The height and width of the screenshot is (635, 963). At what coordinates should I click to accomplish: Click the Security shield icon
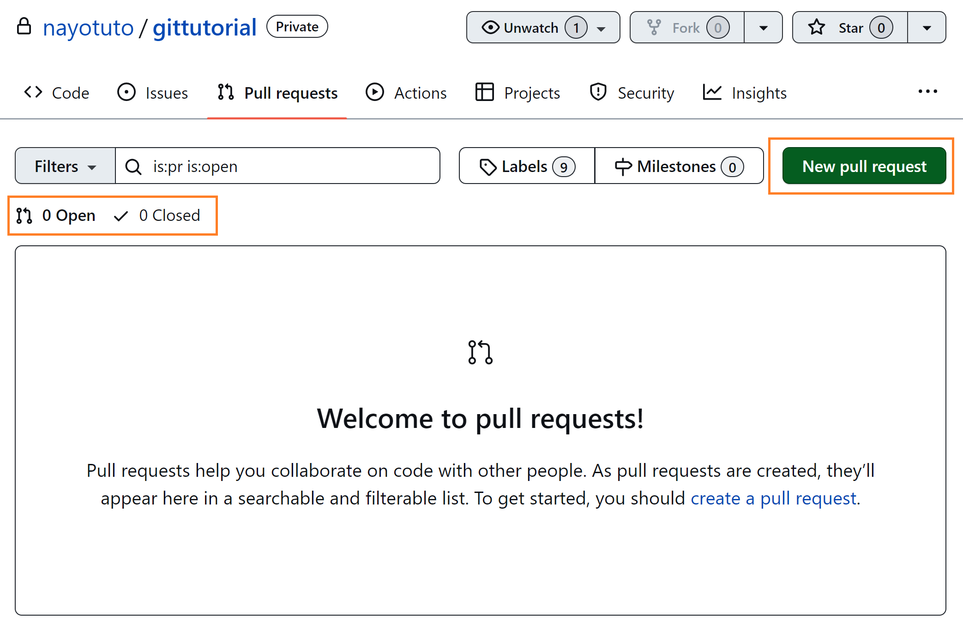pos(598,92)
